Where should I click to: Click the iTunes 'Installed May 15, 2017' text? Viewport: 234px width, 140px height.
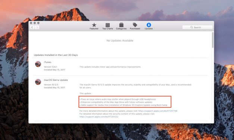click(x=54, y=70)
